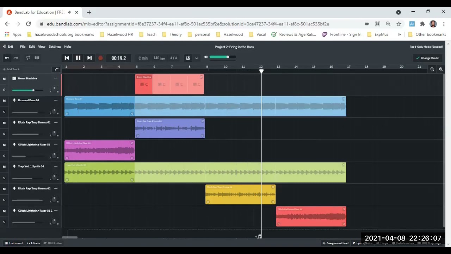Click the 140 bpm tempo field

[x=159, y=58]
